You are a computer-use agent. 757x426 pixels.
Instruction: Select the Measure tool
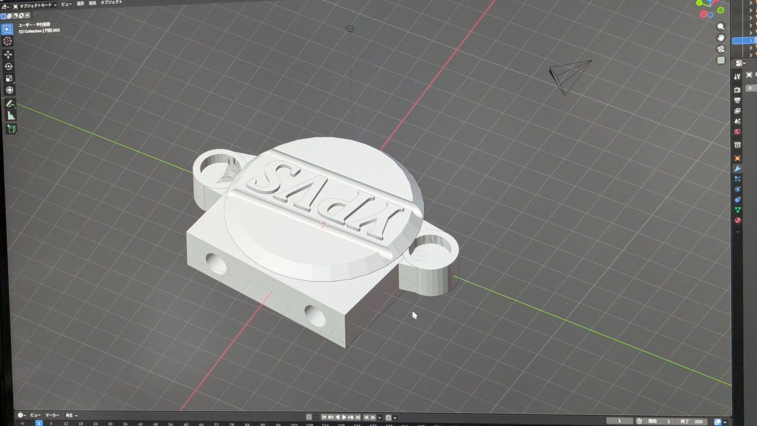[11, 115]
